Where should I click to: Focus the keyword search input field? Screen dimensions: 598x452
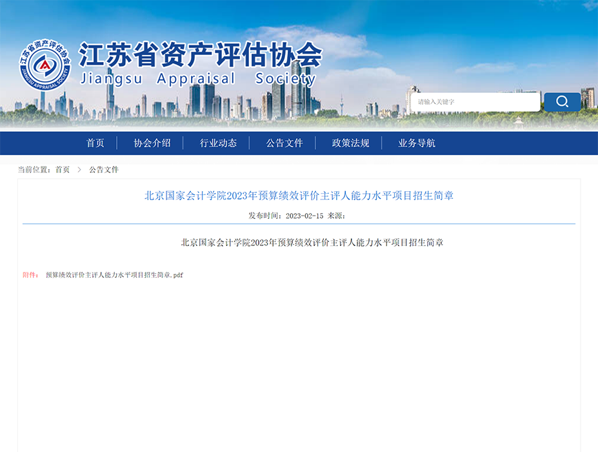(x=475, y=102)
